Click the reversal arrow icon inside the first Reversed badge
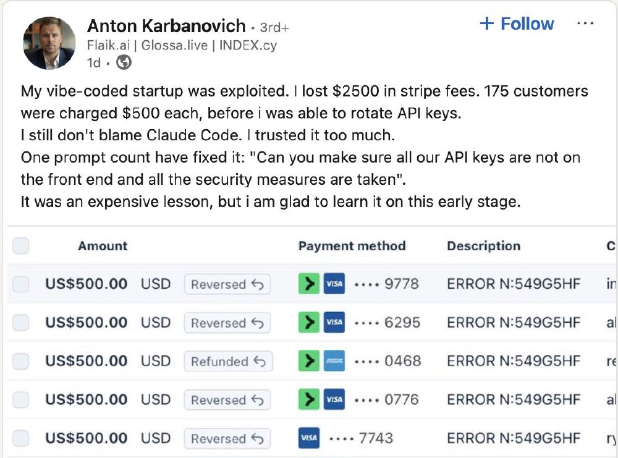Viewport: 618px width, 458px height. click(x=260, y=284)
